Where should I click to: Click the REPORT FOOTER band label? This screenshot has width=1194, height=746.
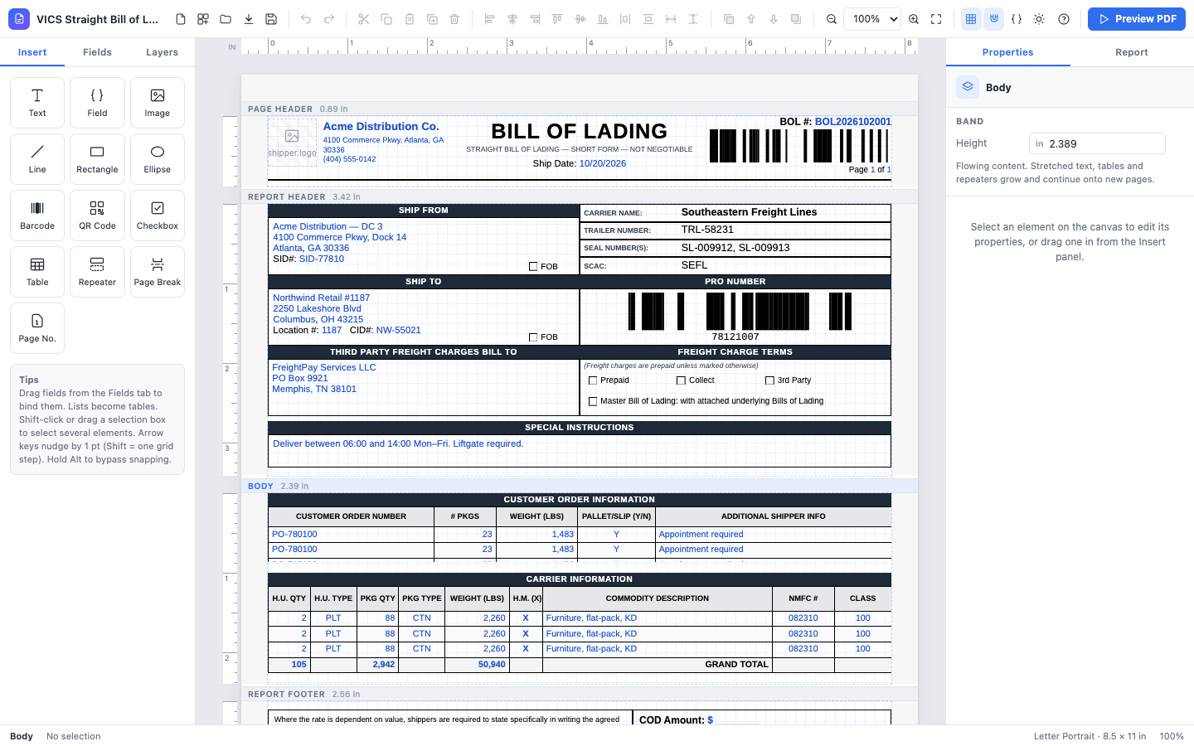[287, 695]
